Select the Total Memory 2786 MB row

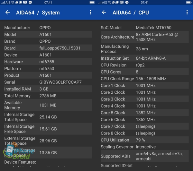click(x=48, y=96)
